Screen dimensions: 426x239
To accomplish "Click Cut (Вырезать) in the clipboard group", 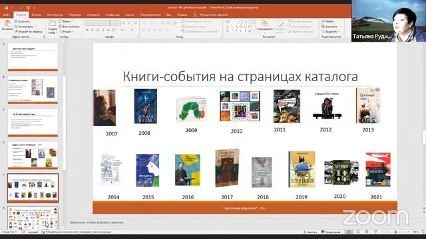I will [23, 21].
